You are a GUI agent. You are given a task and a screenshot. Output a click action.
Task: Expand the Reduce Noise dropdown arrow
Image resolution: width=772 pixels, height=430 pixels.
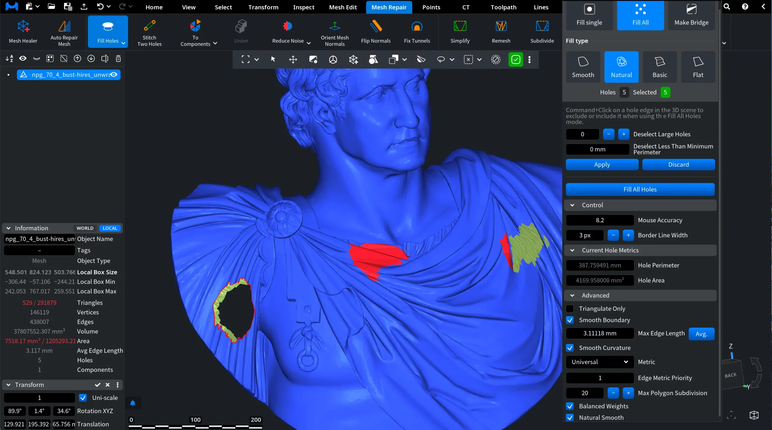point(308,43)
